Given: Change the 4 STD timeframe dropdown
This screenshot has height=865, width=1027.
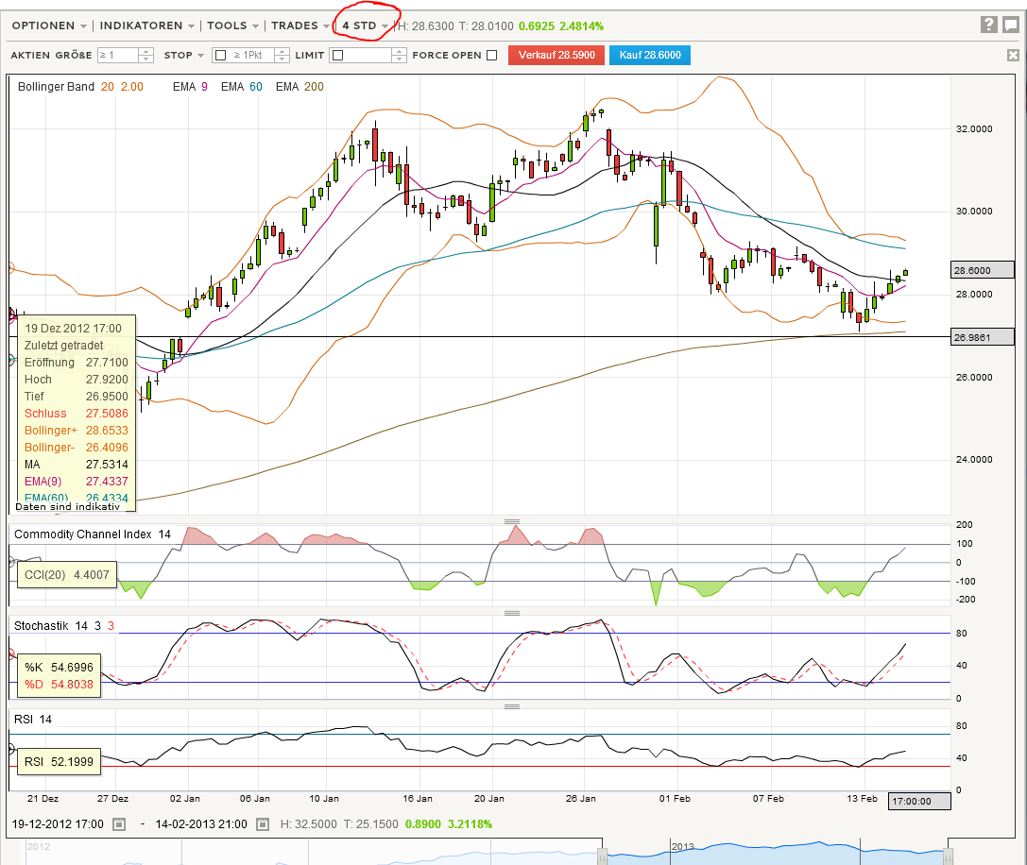Looking at the screenshot, I should click(365, 25).
